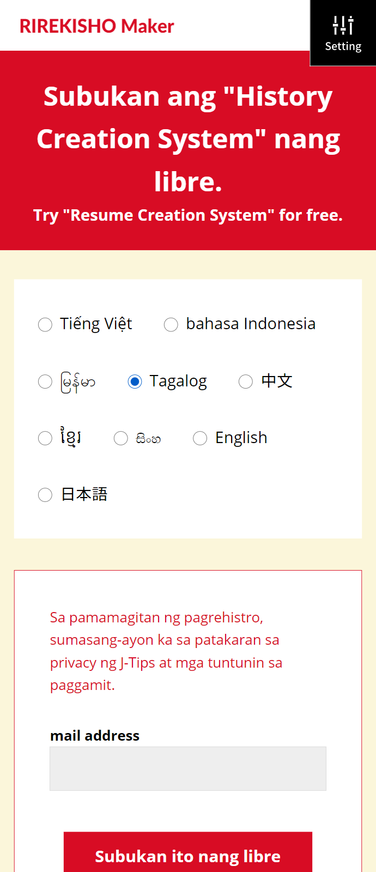Select the Tiếng Việt radio button
Image resolution: width=376 pixels, height=872 pixels.
pyautogui.click(x=45, y=325)
